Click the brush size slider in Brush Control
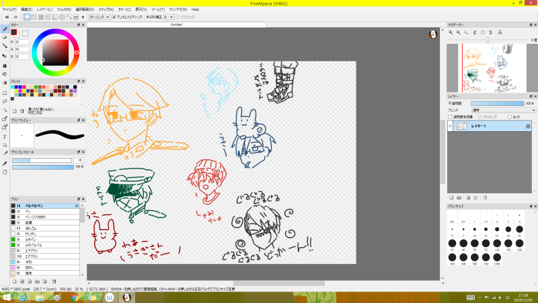The height and width of the screenshot is (303, 538). coord(42,160)
